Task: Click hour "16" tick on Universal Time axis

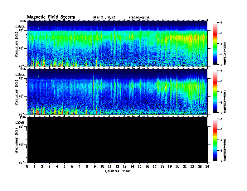Action: 147,167
